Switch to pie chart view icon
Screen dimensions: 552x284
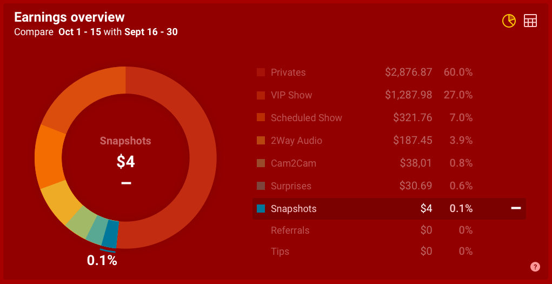tap(509, 21)
